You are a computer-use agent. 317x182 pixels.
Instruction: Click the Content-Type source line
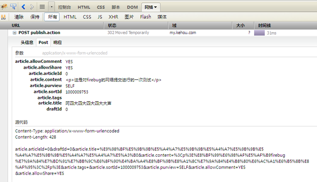[x=67, y=131]
